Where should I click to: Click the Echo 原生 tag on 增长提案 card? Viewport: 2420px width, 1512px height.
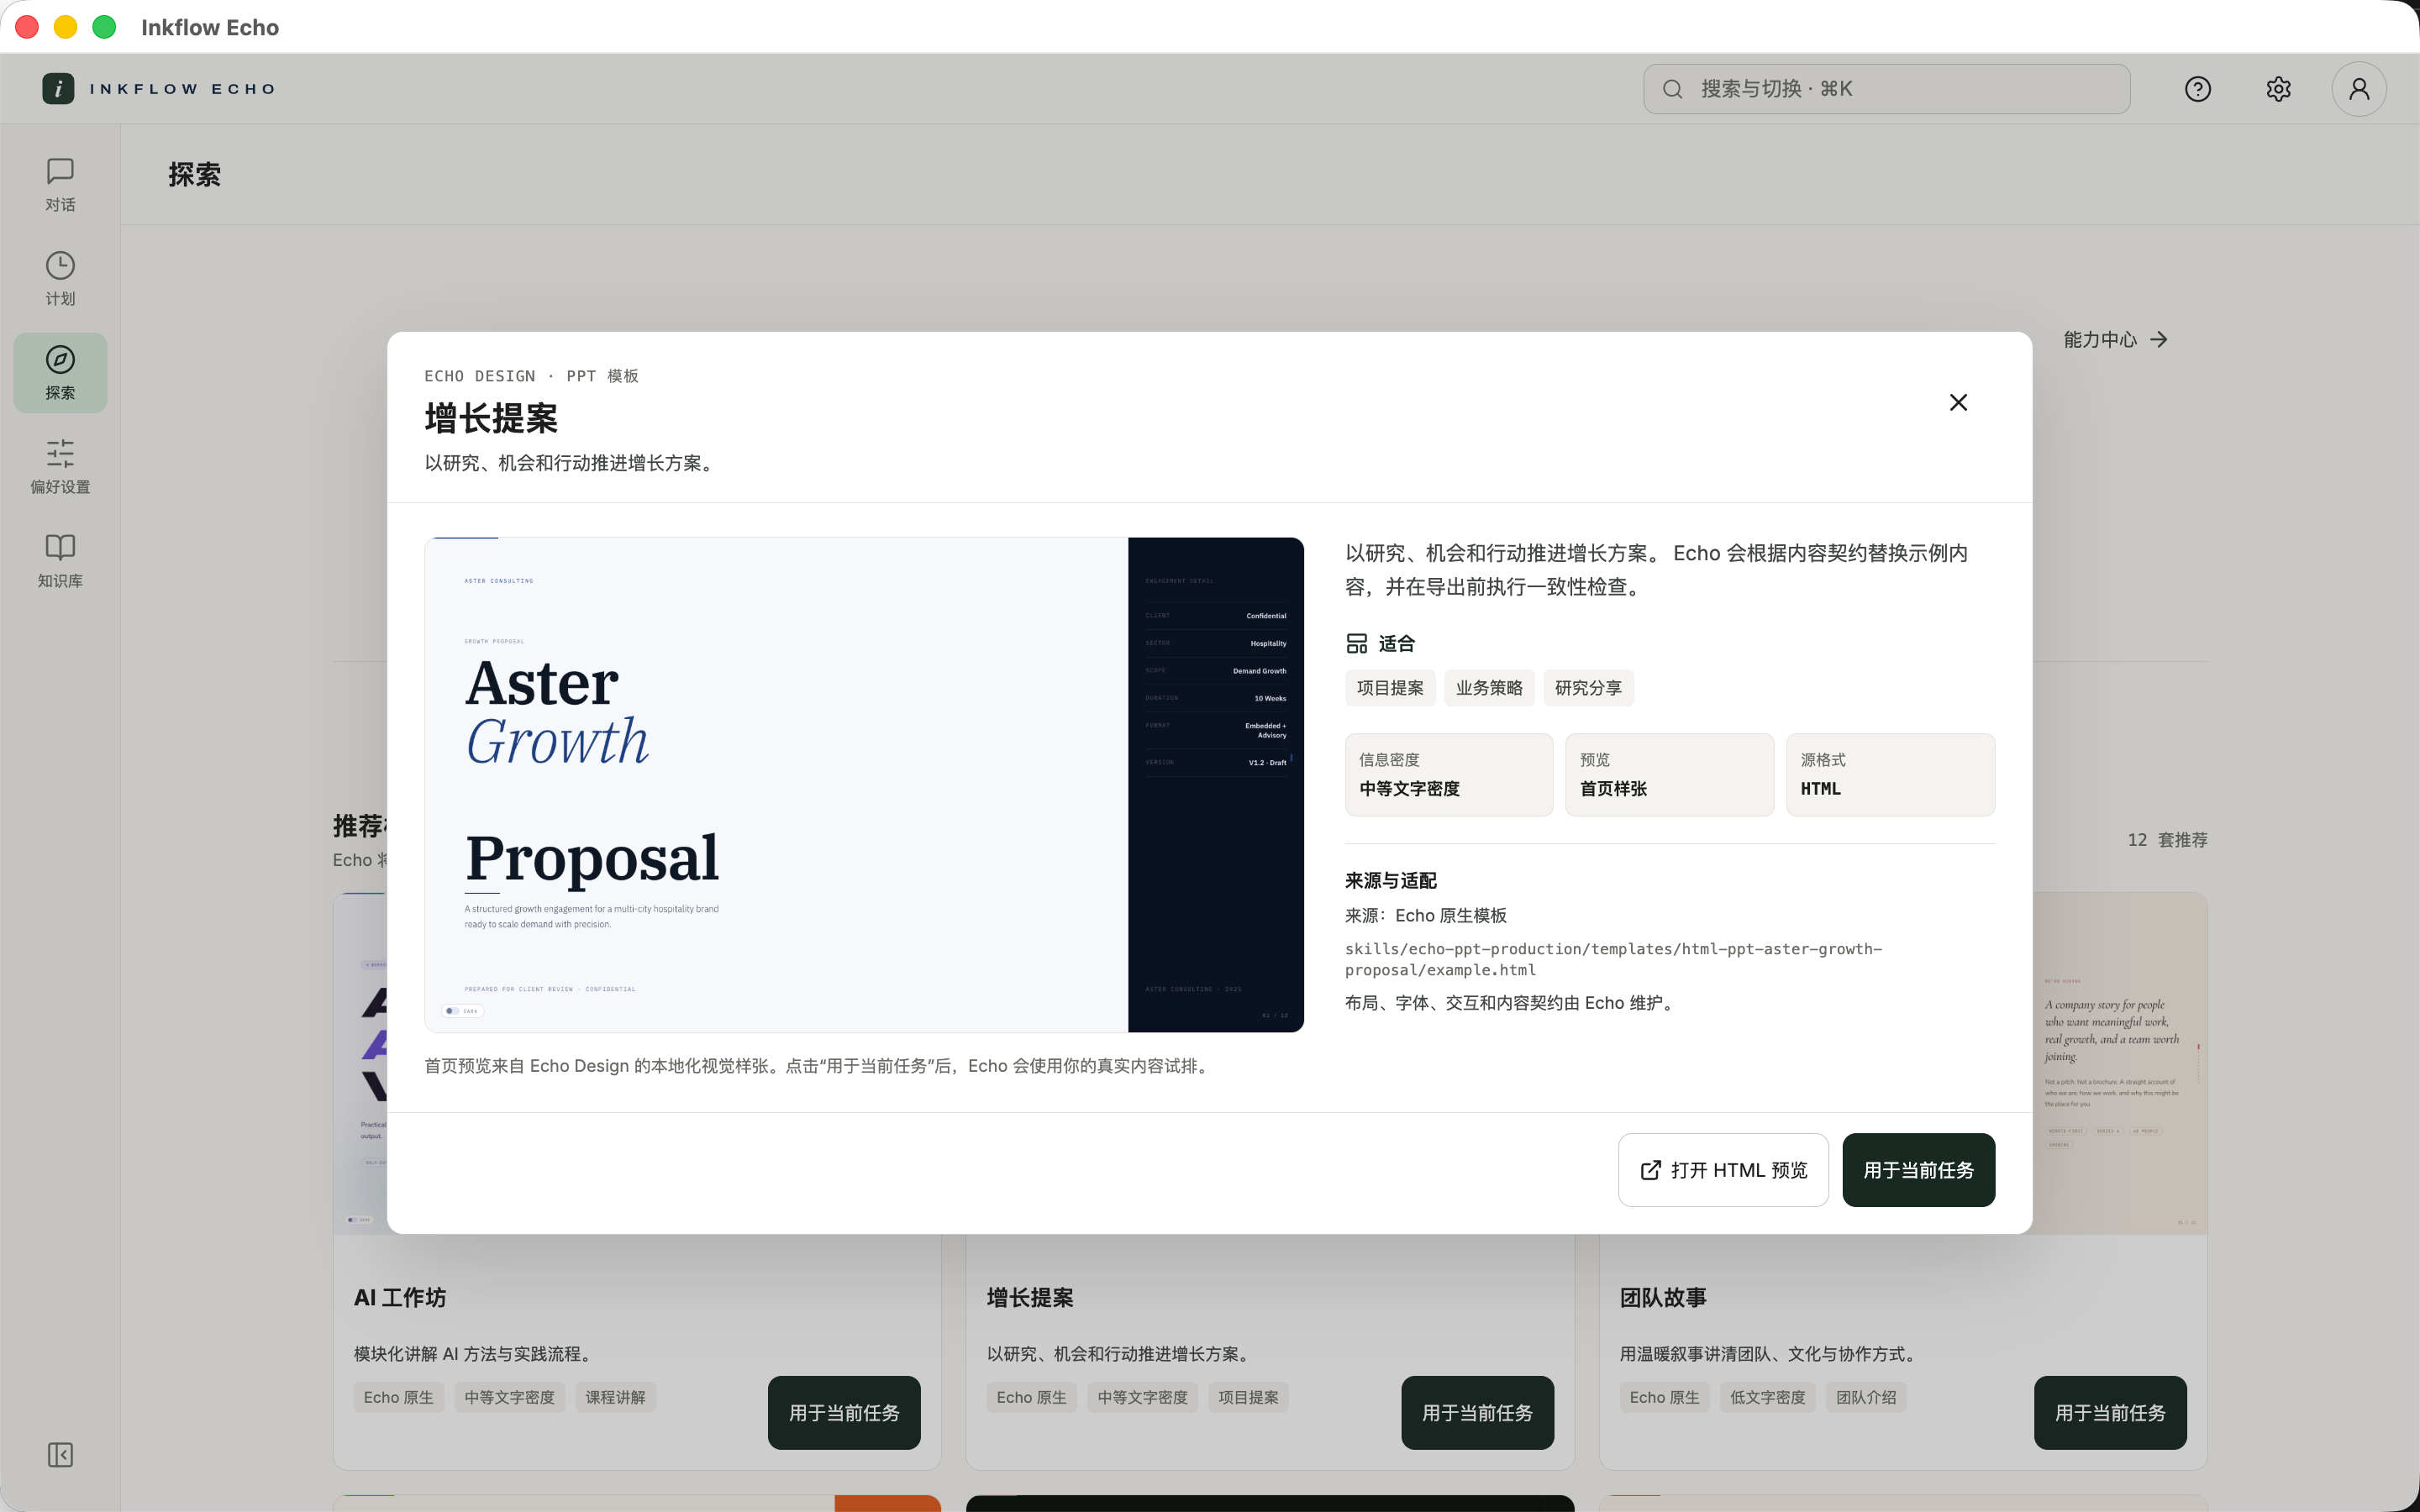1031,1397
